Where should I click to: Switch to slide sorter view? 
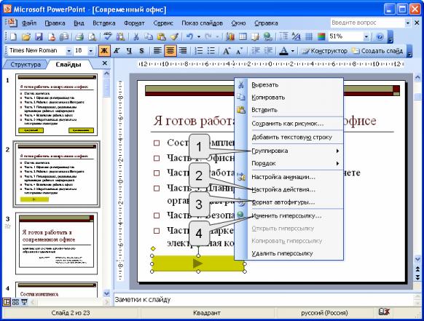[x=15, y=302]
